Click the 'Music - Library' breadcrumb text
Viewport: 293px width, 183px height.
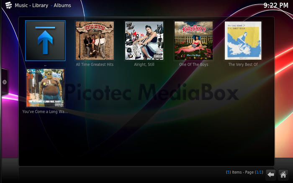click(x=31, y=5)
